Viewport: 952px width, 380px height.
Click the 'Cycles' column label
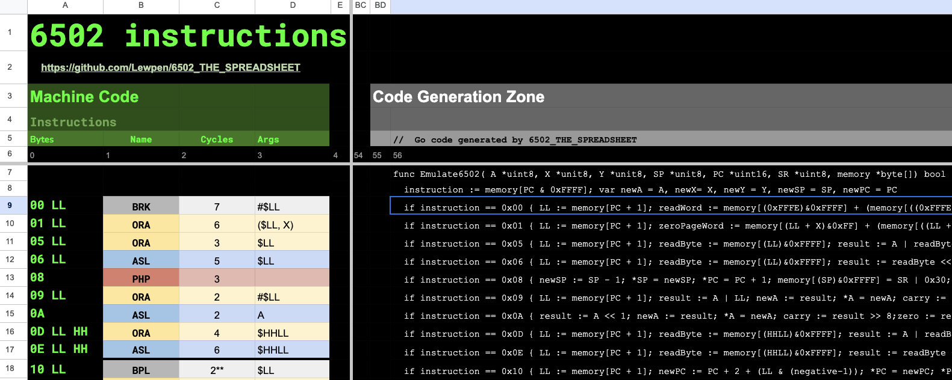click(217, 139)
